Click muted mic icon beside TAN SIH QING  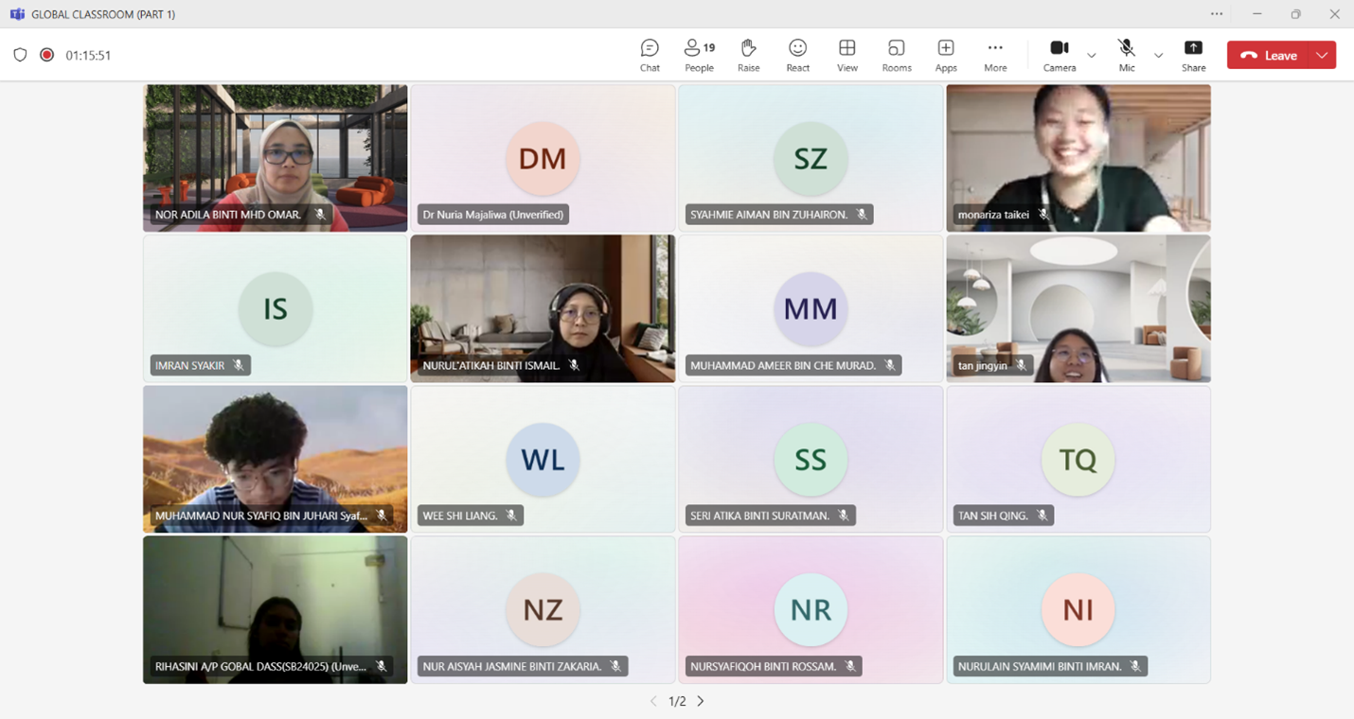[x=1042, y=516]
